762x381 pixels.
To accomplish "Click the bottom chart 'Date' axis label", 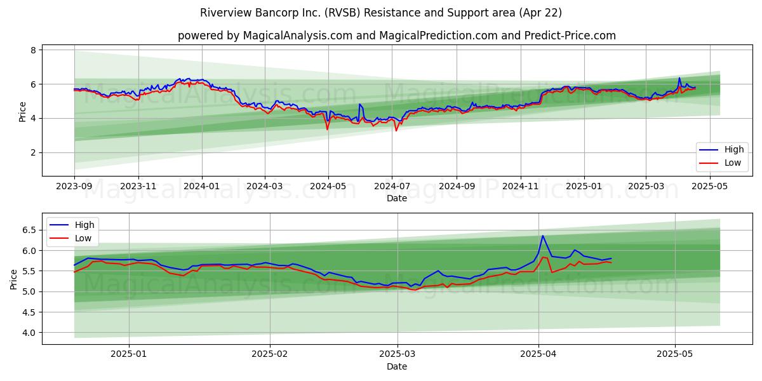I will 397,366.
